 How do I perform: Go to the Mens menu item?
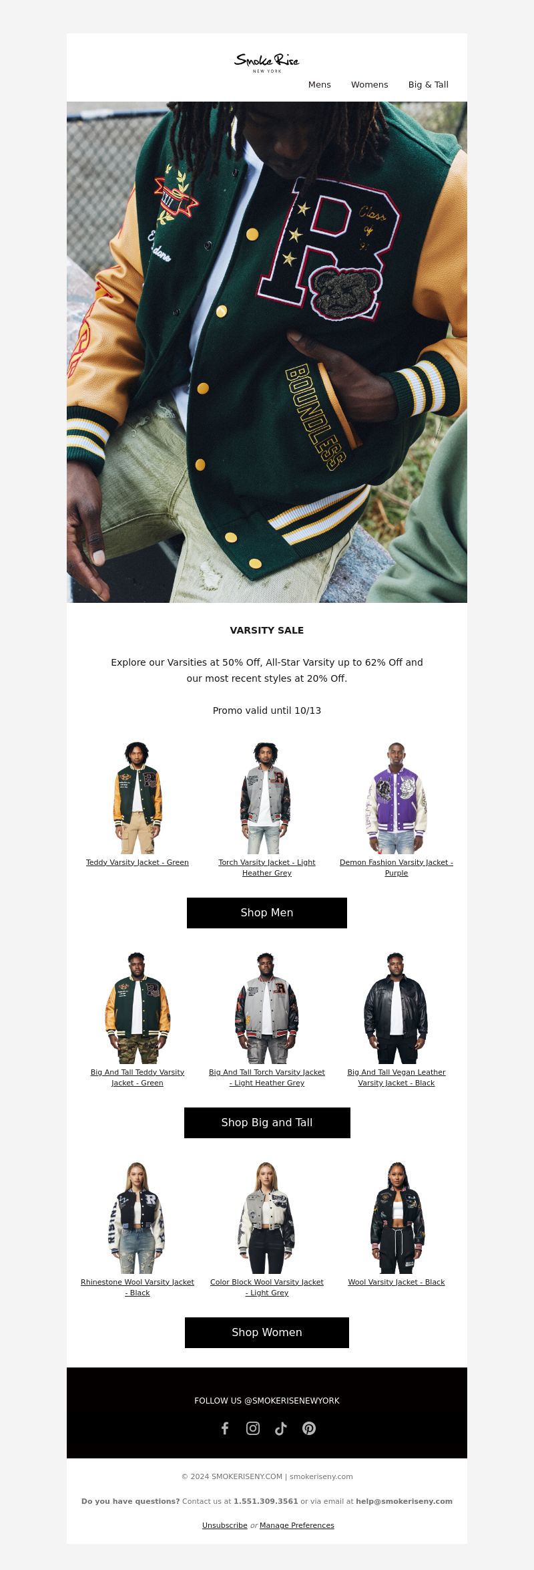(x=320, y=84)
